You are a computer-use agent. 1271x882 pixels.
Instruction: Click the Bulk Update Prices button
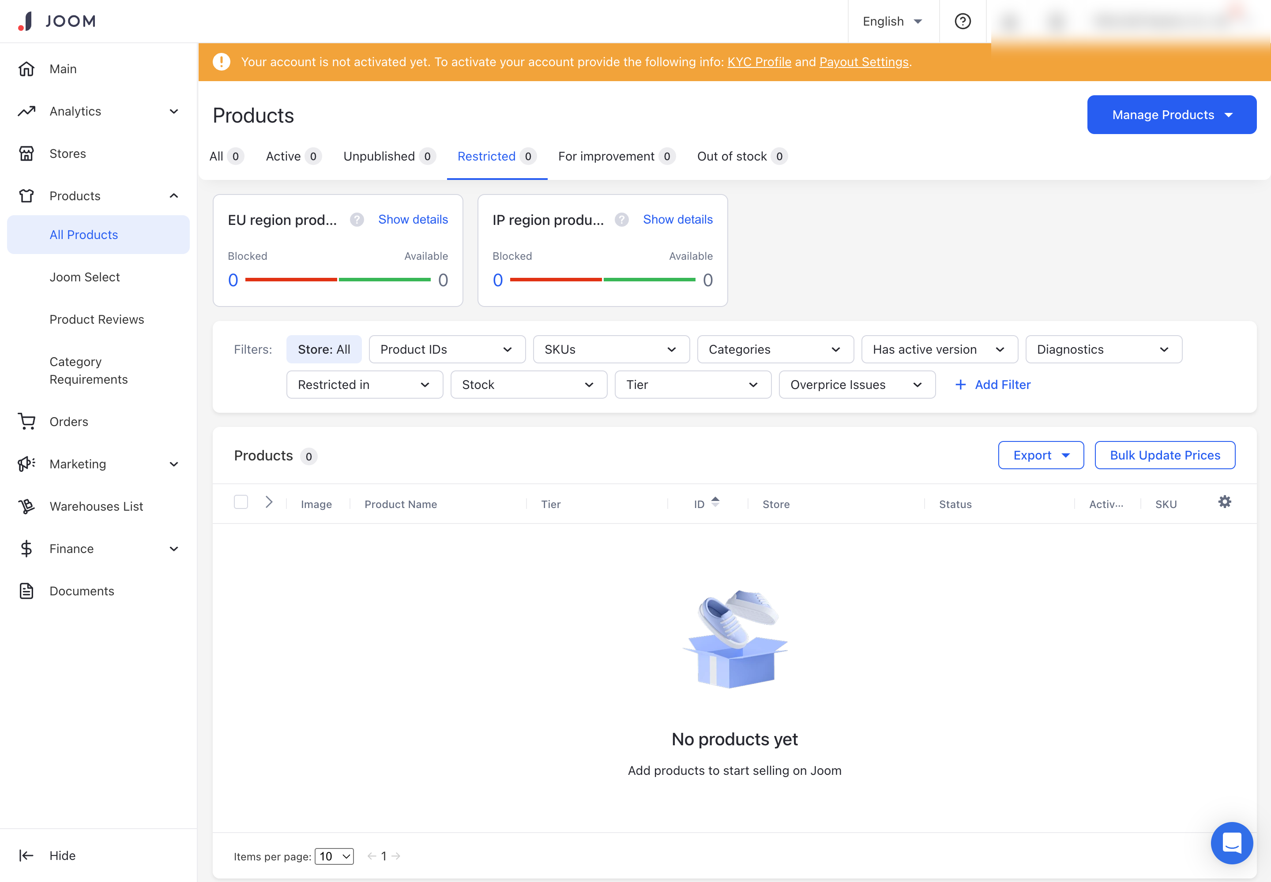click(1165, 456)
